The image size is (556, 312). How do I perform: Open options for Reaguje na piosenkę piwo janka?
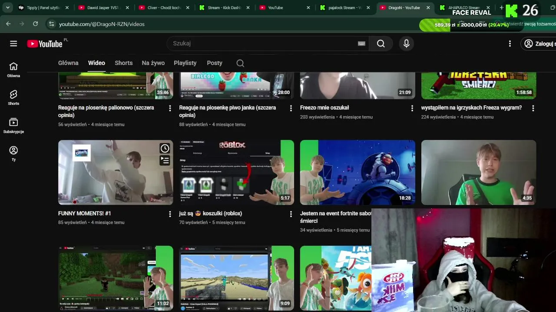291,108
